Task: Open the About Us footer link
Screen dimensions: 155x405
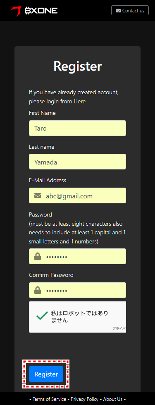Action: coord(112,399)
